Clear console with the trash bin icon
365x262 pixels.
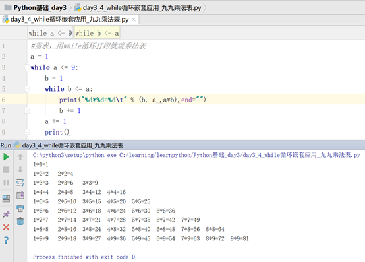point(20,221)
